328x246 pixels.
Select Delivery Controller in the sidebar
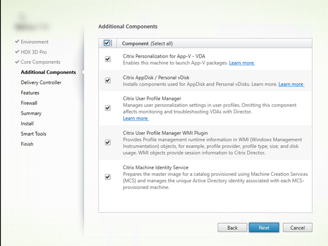[x=41, y=83]
